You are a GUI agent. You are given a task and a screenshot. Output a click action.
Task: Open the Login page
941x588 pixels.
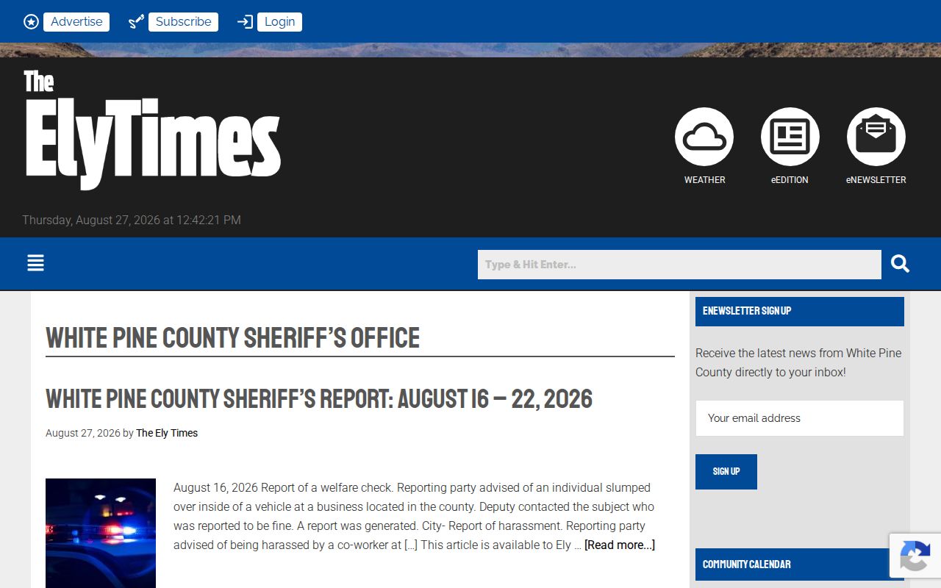pos(279,22)
